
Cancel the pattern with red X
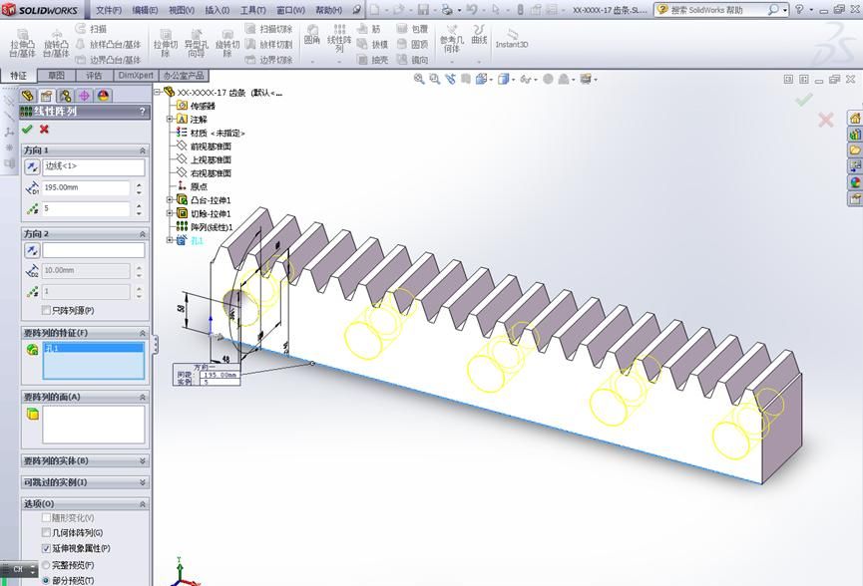(x=43, y=130)
